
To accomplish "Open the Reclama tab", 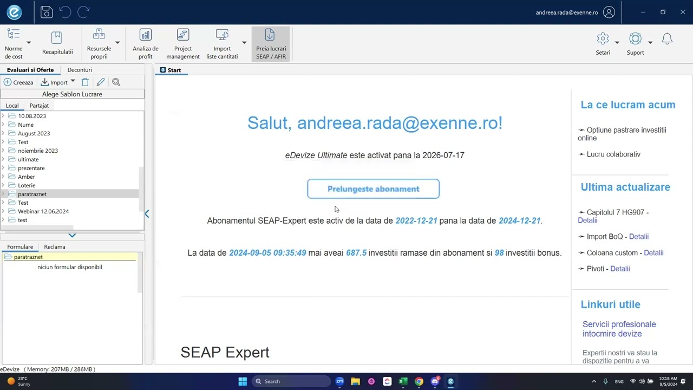I will 55,247.
